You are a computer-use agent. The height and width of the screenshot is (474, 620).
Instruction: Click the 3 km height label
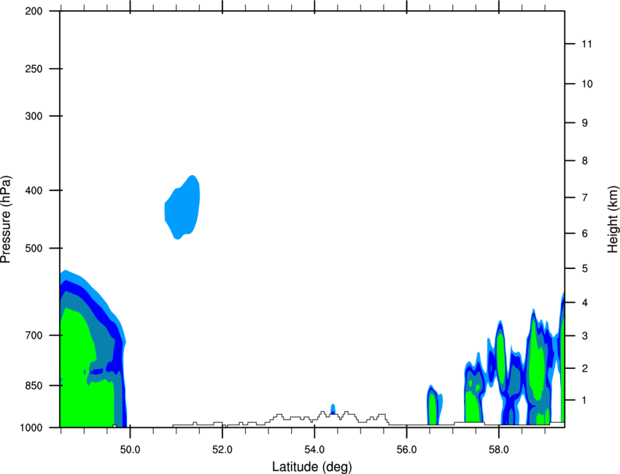point(584,335)
